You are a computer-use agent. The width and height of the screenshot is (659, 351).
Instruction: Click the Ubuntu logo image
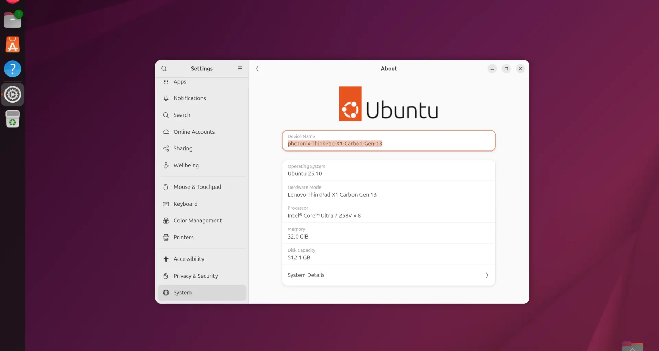(x=388, y=104)
